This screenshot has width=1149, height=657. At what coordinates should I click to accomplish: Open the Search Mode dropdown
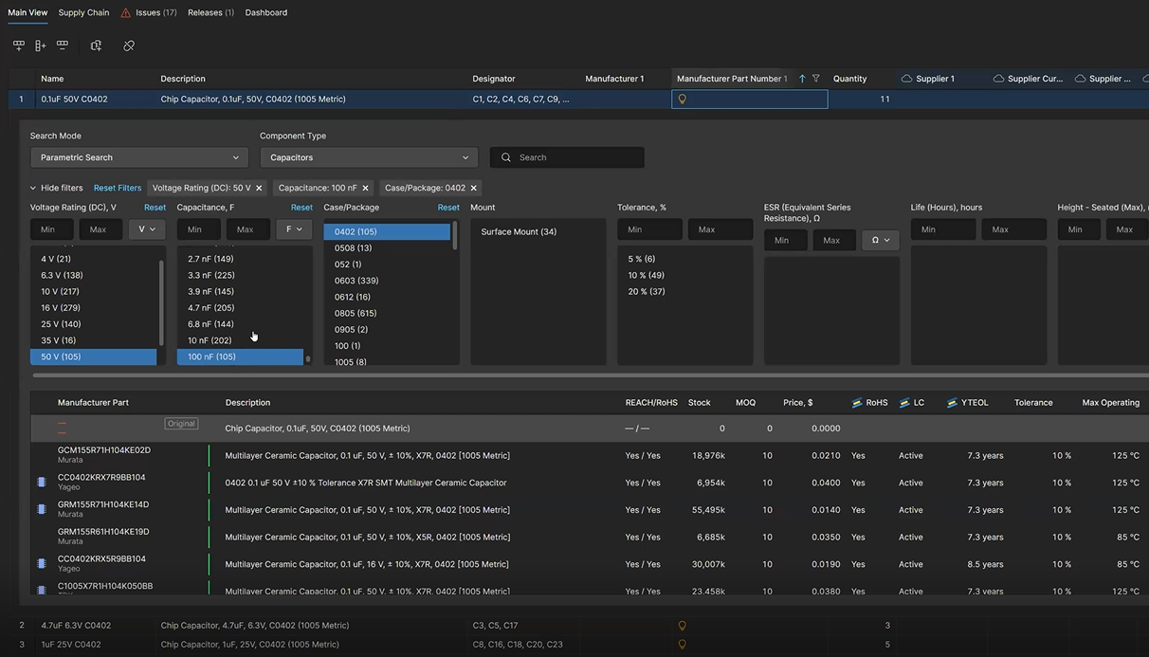pyautogui.click(x=138, y=156)
